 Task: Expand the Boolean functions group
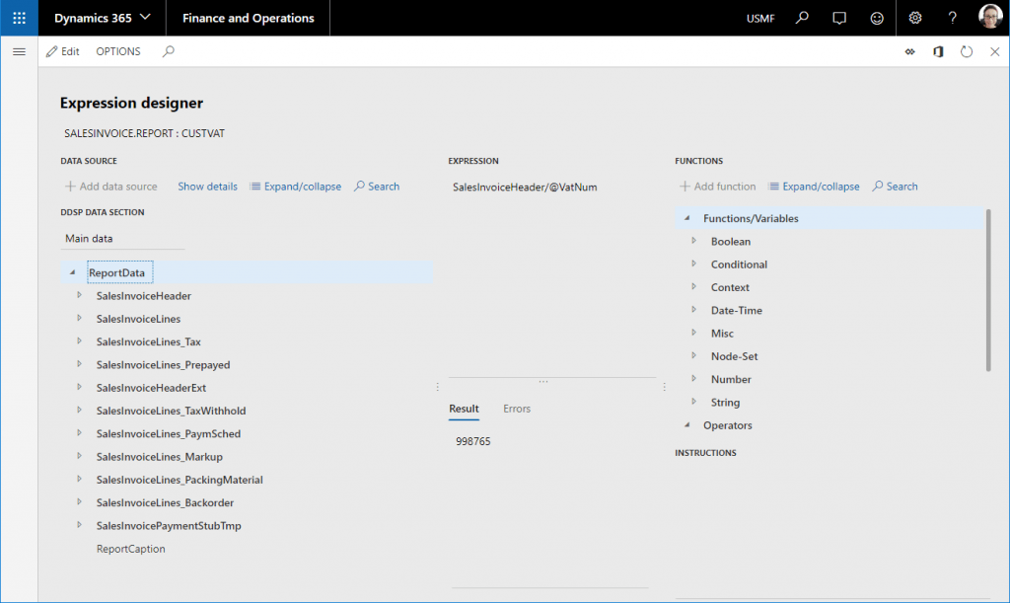pos(694,241)
